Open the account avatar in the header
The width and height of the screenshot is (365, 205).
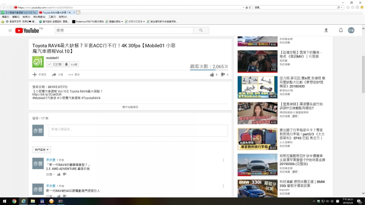point(351,30)
